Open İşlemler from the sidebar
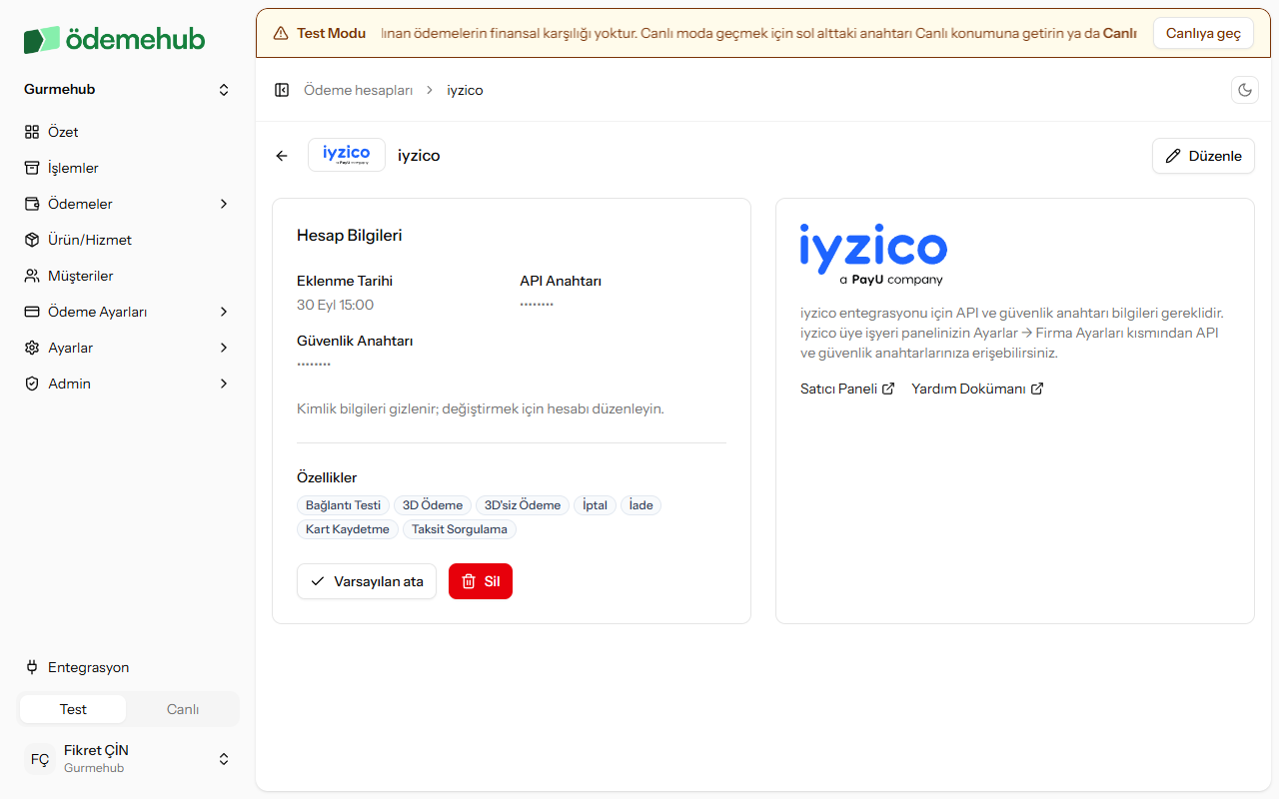This screenshot has width=1279, height=799. tap(128, 168)
